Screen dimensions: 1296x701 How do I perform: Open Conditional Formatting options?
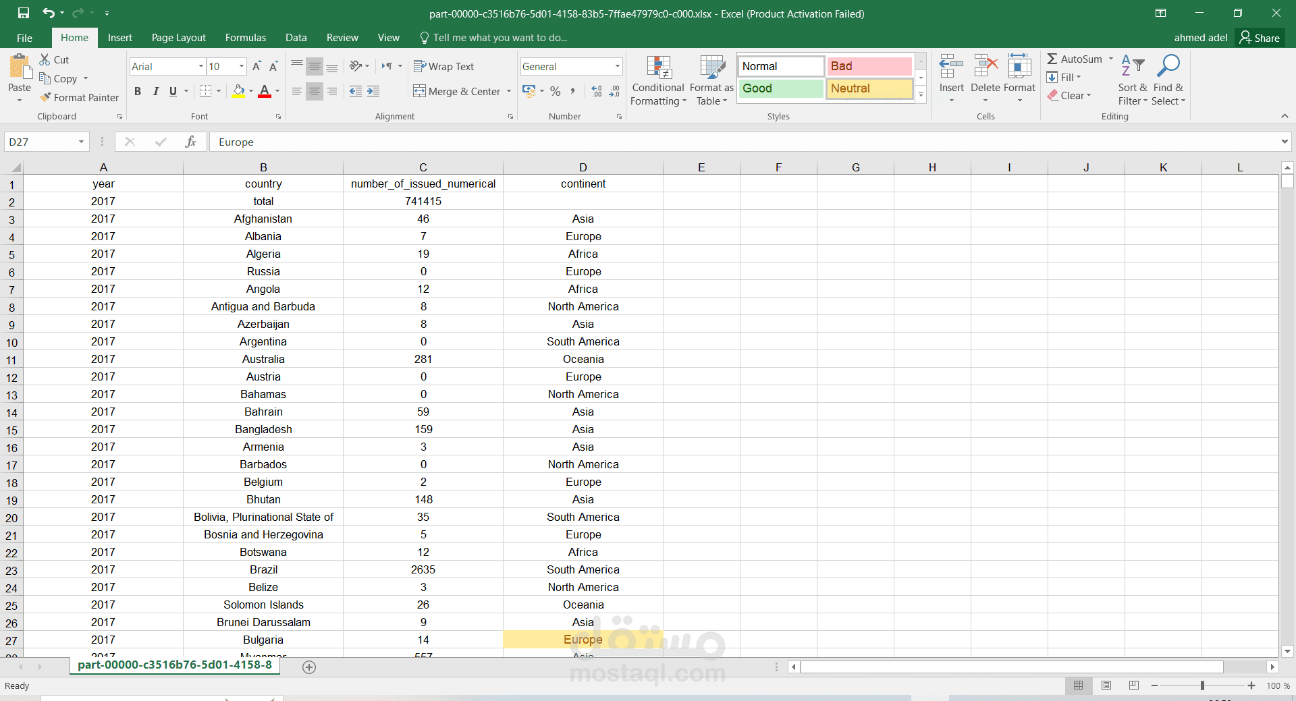pyautogui.click(x=658, y=80)
